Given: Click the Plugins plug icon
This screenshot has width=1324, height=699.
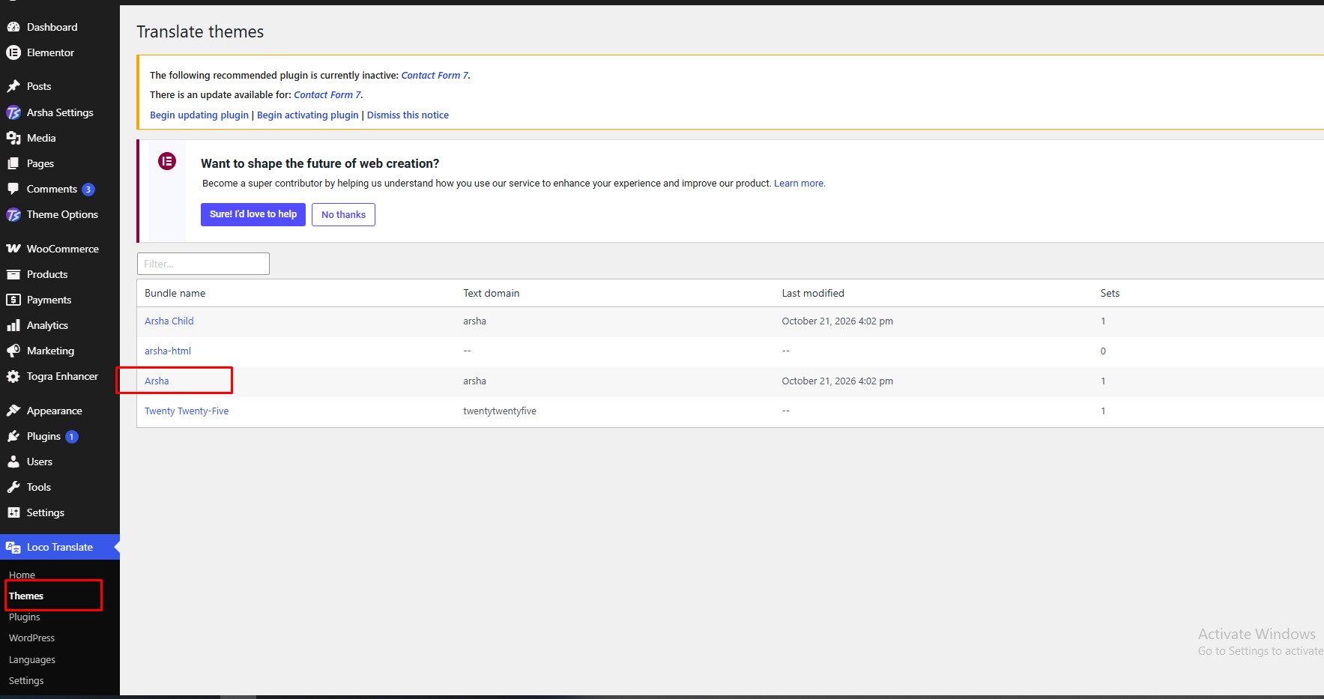Looking at the screenshot, I should click(x=13, y=436).
